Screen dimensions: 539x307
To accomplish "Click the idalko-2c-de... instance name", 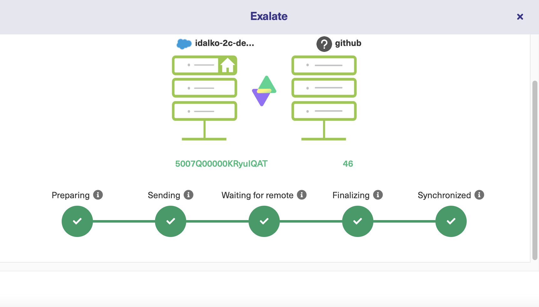I will pyautogui.click(x=224, y=43).
